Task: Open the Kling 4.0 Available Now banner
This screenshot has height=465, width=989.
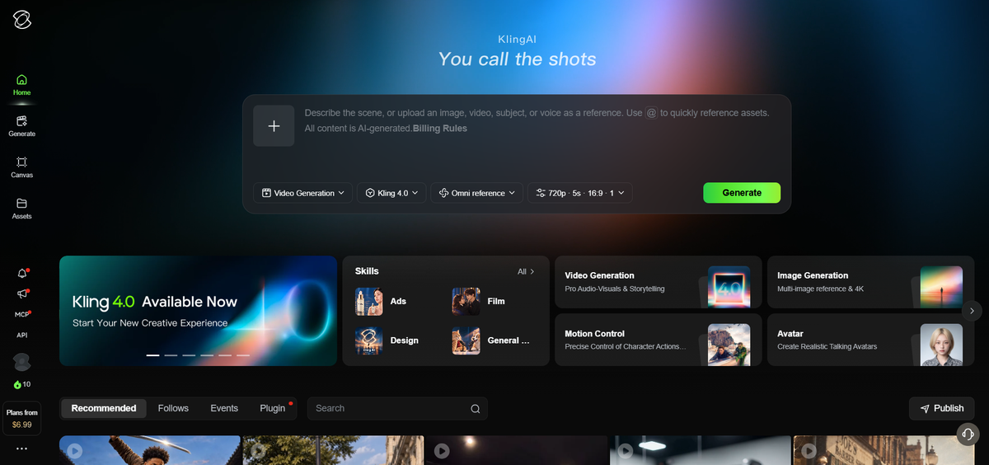Action: 198,311
